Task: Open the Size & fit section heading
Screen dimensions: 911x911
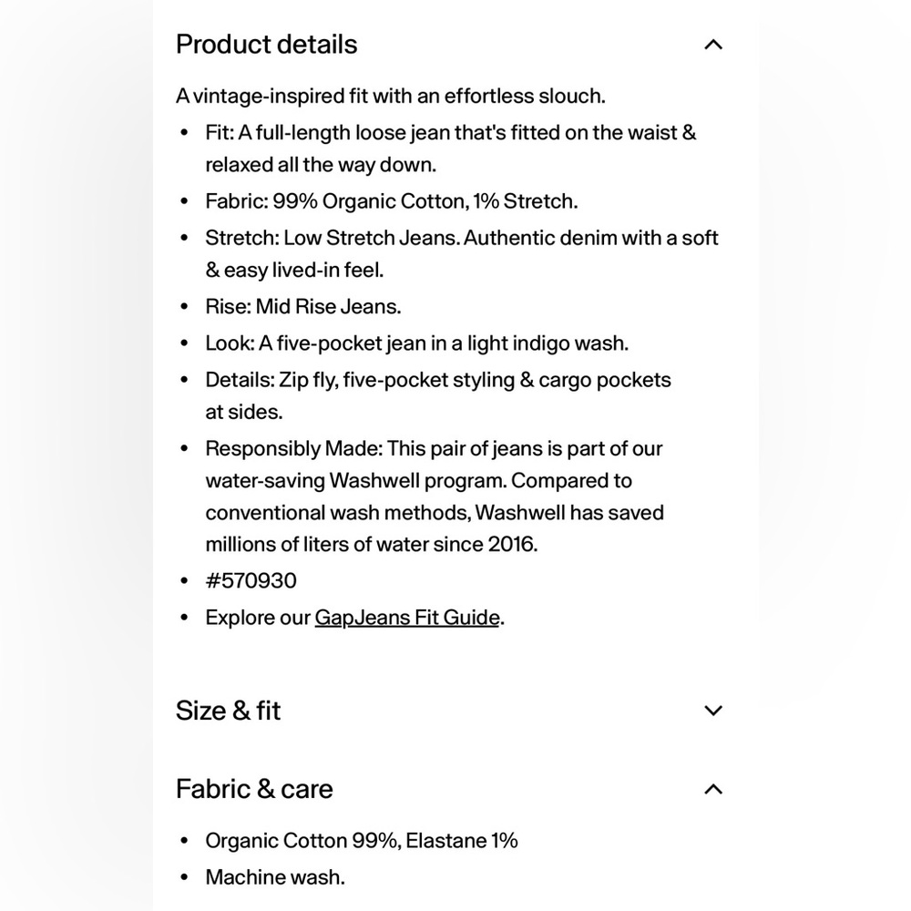Action: [228, 711]
